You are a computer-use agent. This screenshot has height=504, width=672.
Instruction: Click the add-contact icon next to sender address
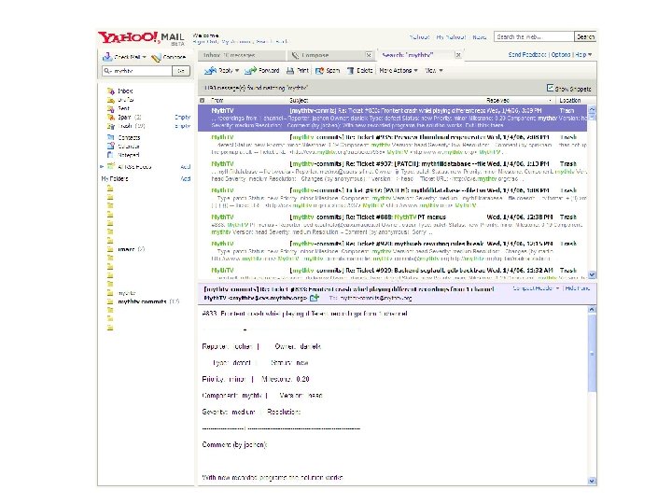coord(315,298)
